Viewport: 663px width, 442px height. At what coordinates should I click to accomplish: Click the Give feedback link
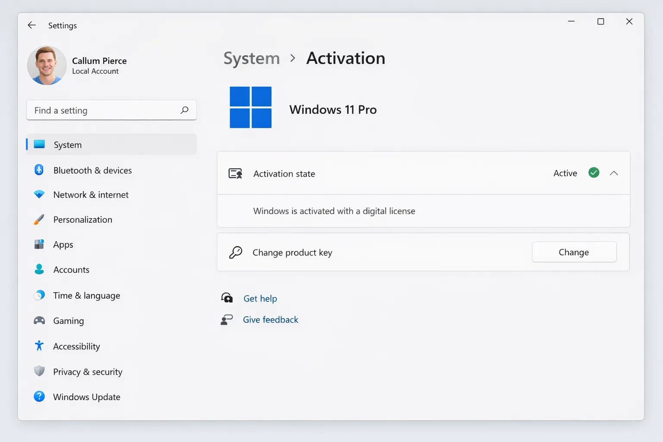[271, 319]
